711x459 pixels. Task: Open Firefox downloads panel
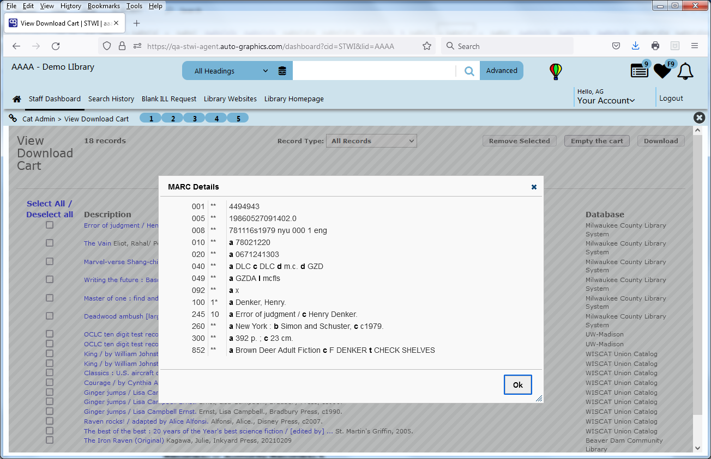point(635,46)
